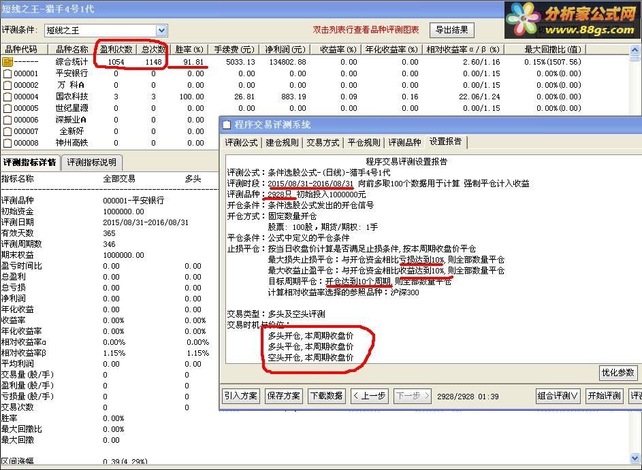
Task: Click the 多头 column header in details
Action: (193, 179)
